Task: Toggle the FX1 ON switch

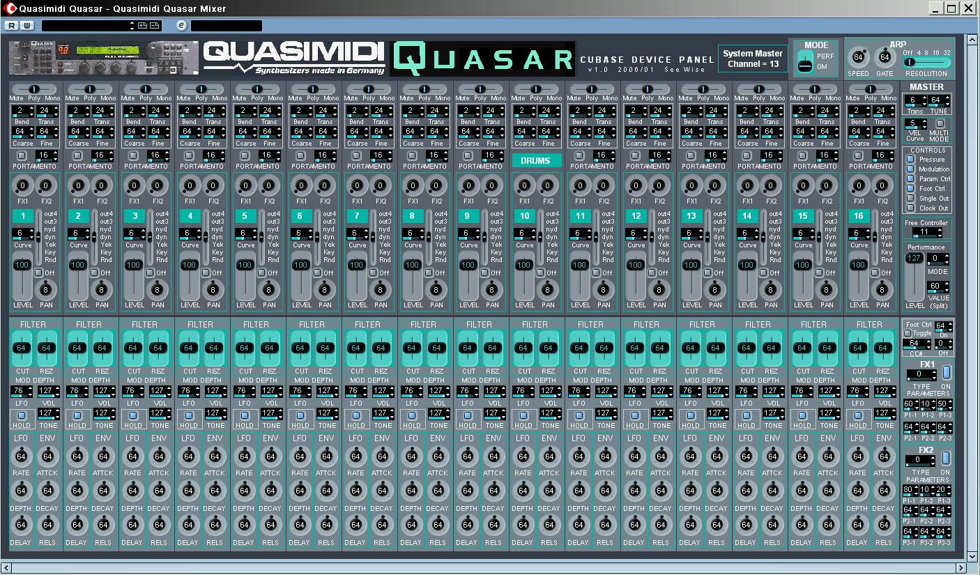Action: (946, 373)
